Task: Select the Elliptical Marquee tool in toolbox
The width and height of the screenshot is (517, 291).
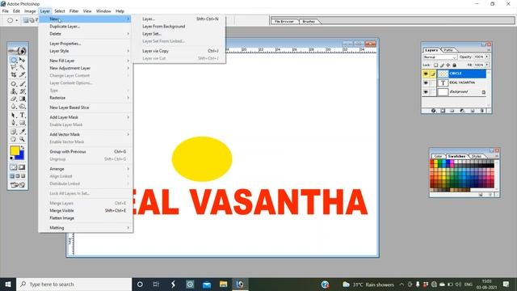Action: pos(13,60)
